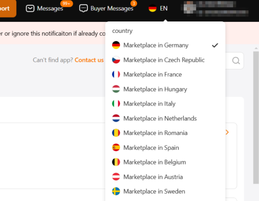This screenshot has height=201, width=259.
Task: Click the checkmark beside Marketplace in Germany
Action: tap(215, 45)
